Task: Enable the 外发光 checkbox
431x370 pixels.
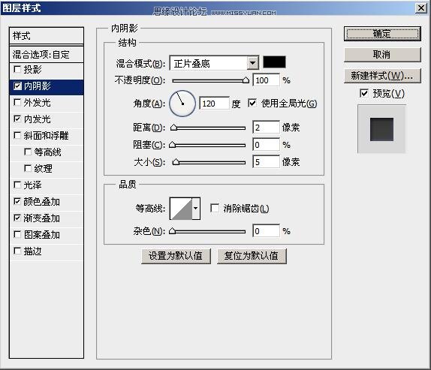Action: pyautogui.click(x=17, y=103)
